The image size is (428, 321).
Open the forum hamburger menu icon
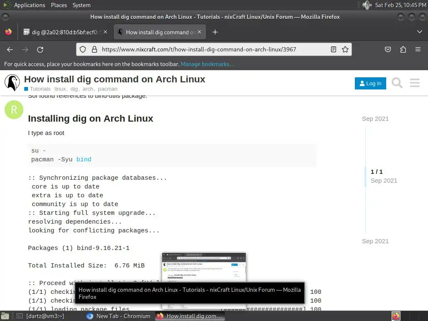click(415, 83)
